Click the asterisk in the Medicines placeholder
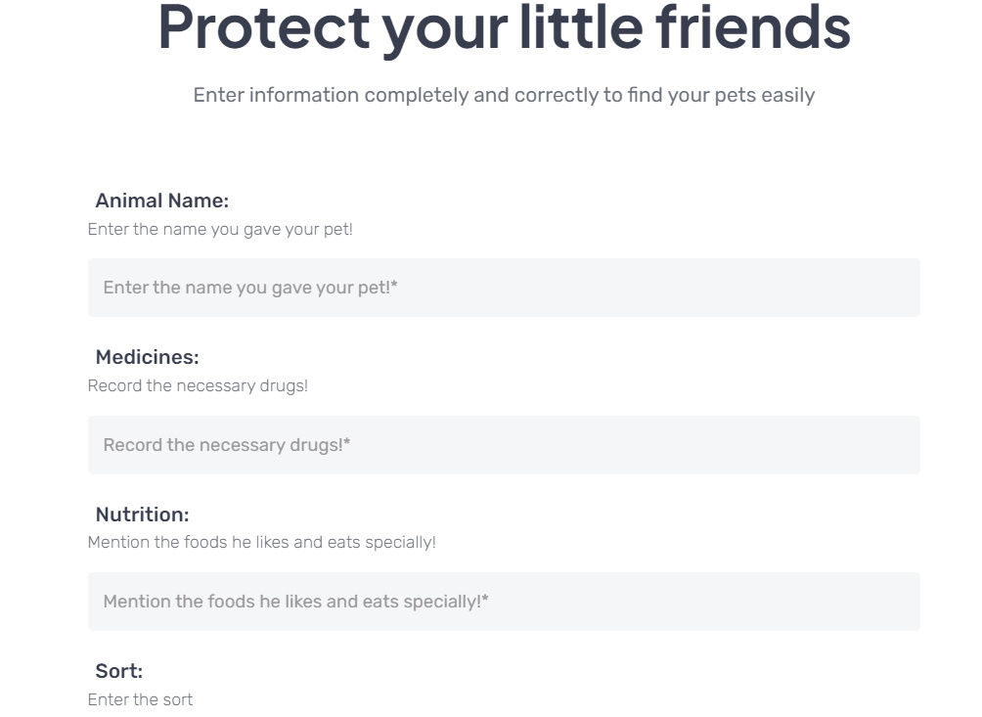 pos(347,443)
